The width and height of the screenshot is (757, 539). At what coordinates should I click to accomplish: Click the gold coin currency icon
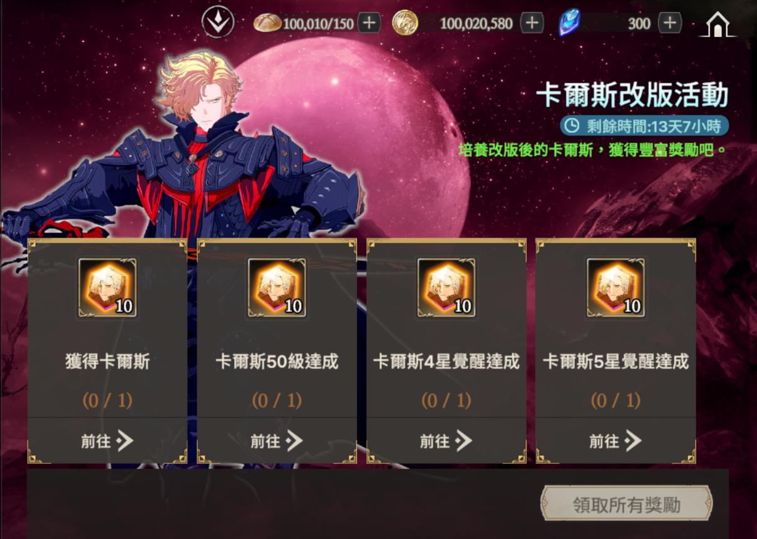pyautogui.click(x=404, y=23)
